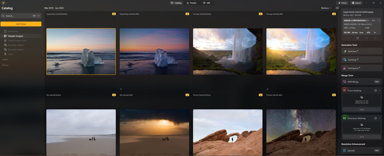Click the HDR Merge icon

pos(345,82)
